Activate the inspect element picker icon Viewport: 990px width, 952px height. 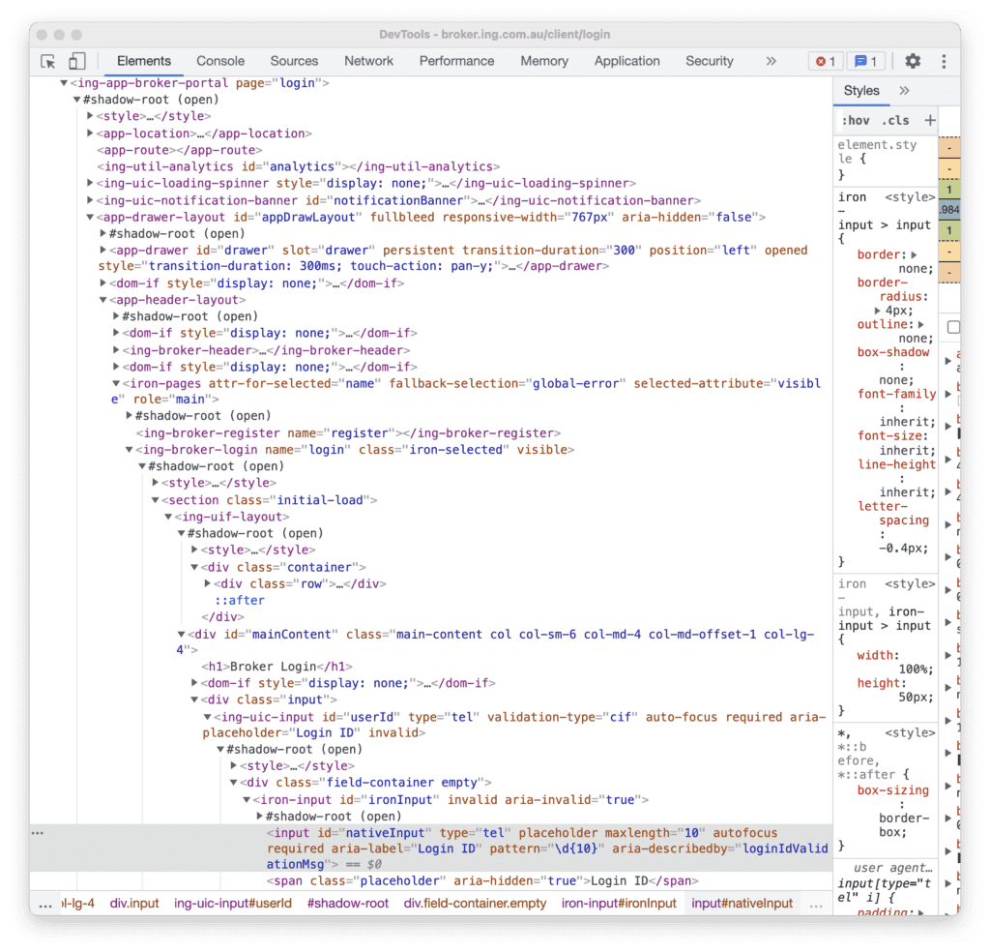click(x=48, y=61)
